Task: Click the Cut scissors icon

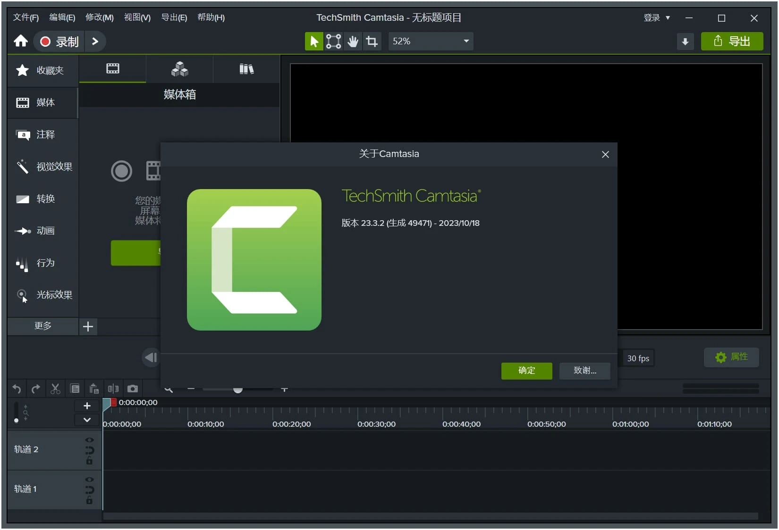Action: [55, 389]
